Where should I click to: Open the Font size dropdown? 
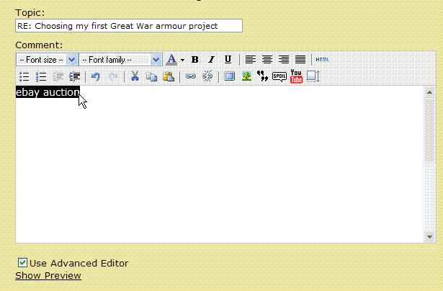(x=72, y=60)
